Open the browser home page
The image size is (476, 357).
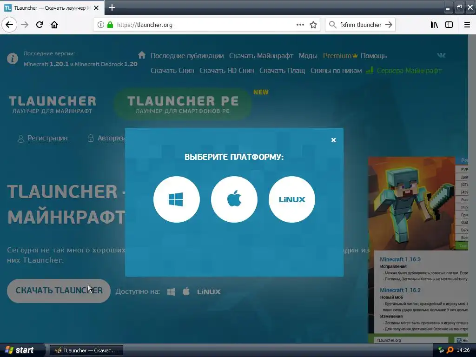click(x=54, y=25)
